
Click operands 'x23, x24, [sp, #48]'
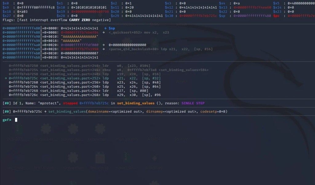point(139,82)
